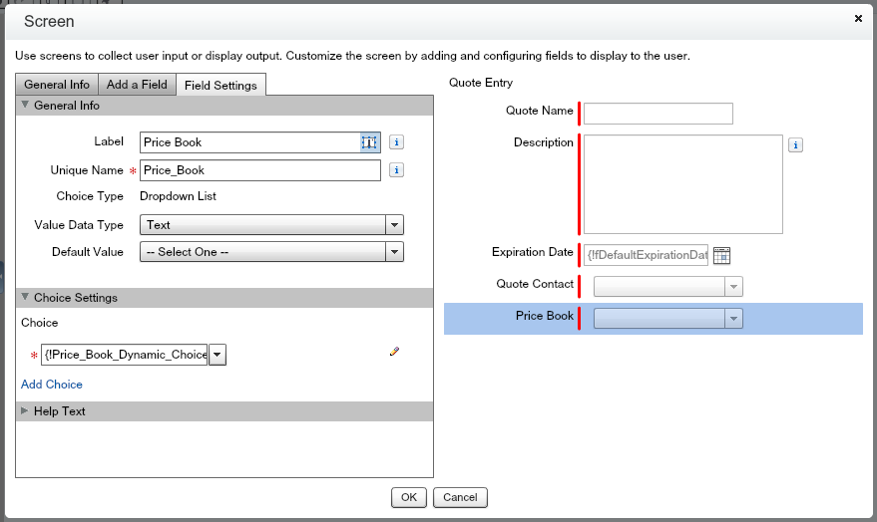
Task: Collapse the General Info section
Action: pos(26,106)
